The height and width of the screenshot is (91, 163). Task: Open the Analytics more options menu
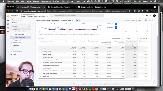coord(151,16)
